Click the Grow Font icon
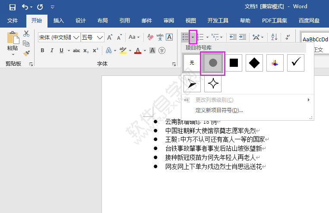This screenshot has width=329, height=213. click(110, 37)
